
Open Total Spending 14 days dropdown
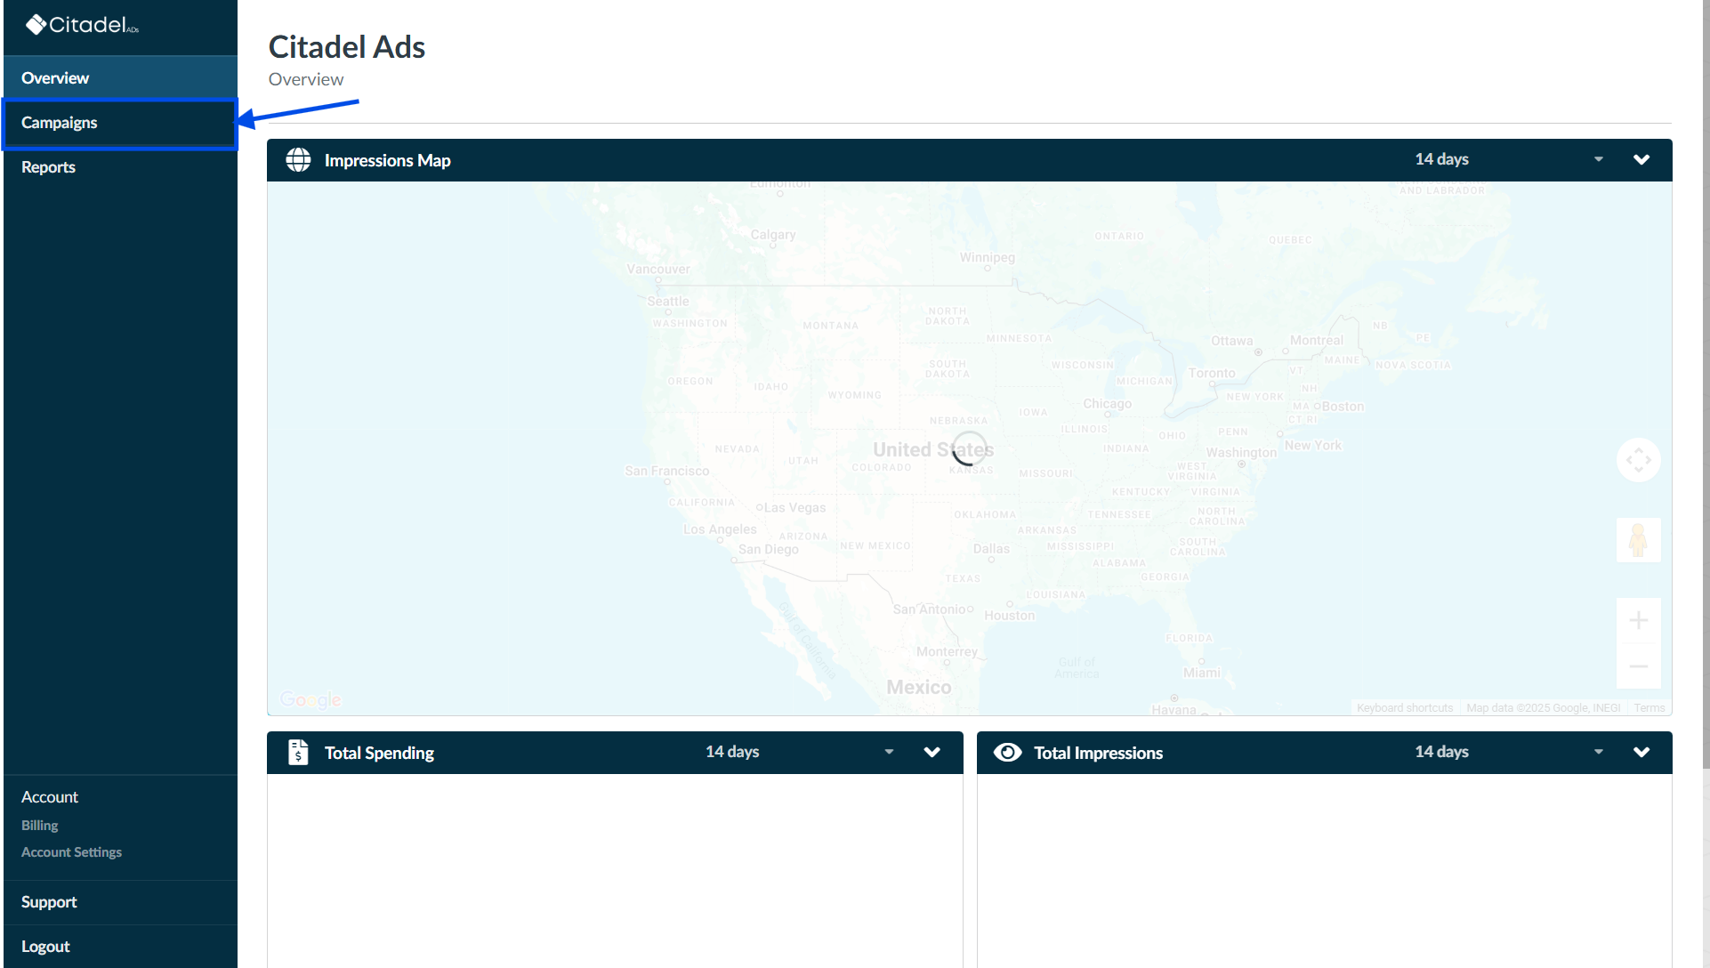coord(799,752)
